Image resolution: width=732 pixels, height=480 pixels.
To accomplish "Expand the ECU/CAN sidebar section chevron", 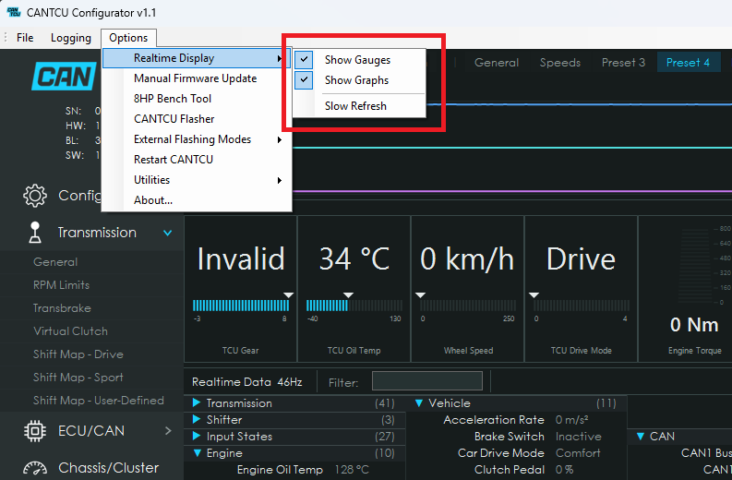I will point(168,431).
